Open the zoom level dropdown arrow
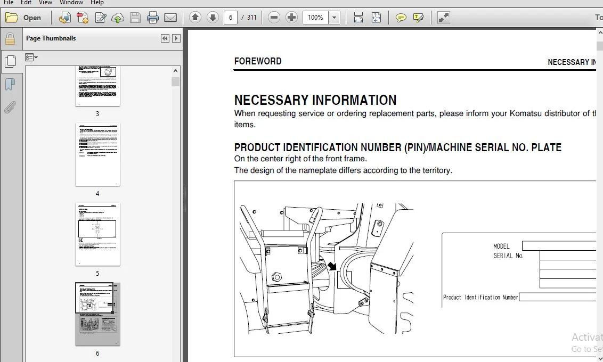The image size is (603, 362). (x=334, y=17)
